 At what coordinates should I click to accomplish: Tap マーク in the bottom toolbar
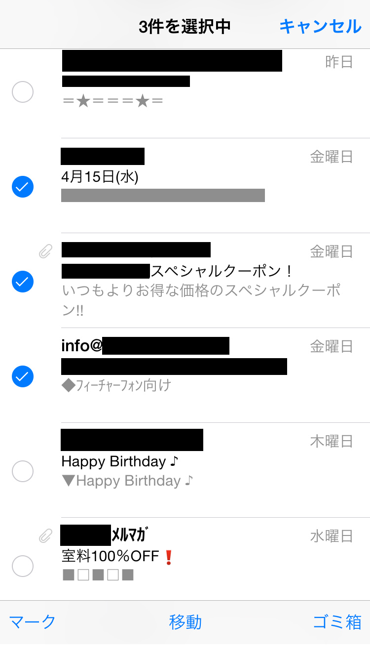tap(33, 622)
